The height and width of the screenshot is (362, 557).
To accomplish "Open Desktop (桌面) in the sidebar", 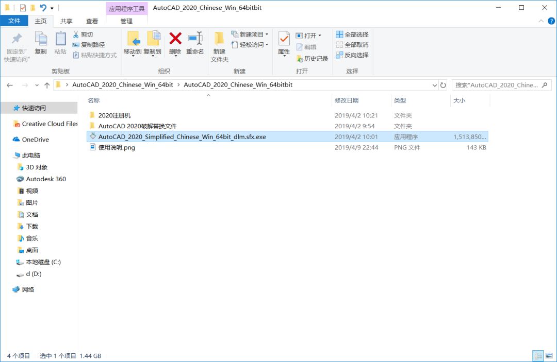I will point(28,250).
